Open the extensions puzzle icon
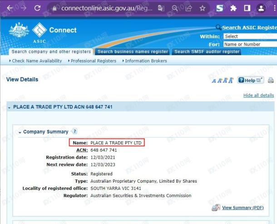Viewport: 277px width, 224px height. point(233,8)
